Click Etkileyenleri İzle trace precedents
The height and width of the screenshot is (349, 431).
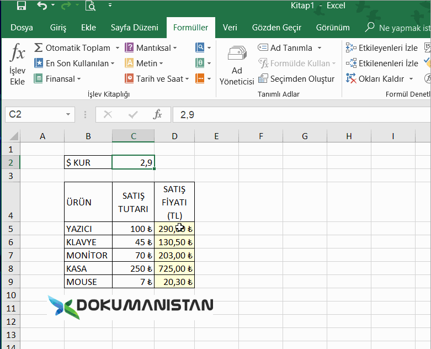pos(382,48)
